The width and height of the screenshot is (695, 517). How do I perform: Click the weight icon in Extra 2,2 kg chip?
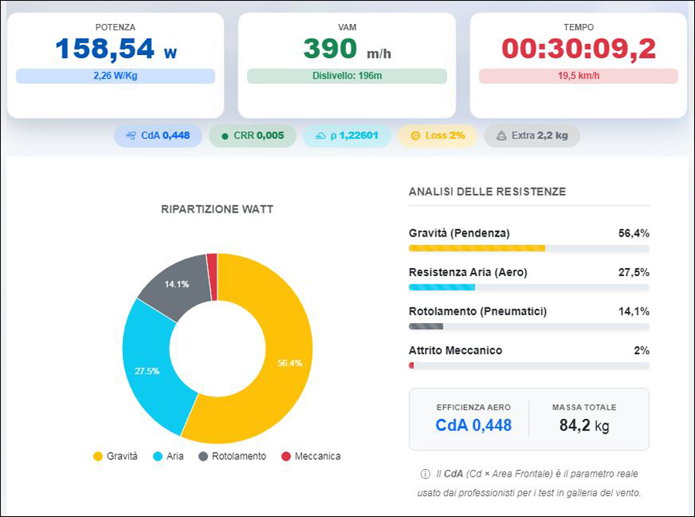click(x=501, y=136)
